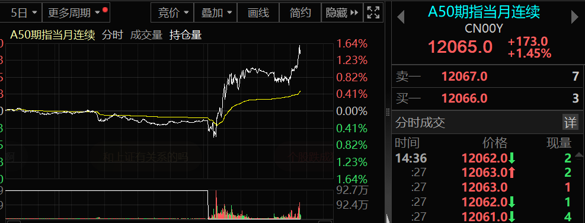
Task: Toggle the 成交量 volume indicator
Action: (146, 35)
